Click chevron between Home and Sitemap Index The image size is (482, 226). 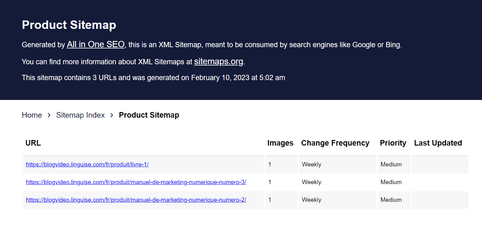click(49, 115)
